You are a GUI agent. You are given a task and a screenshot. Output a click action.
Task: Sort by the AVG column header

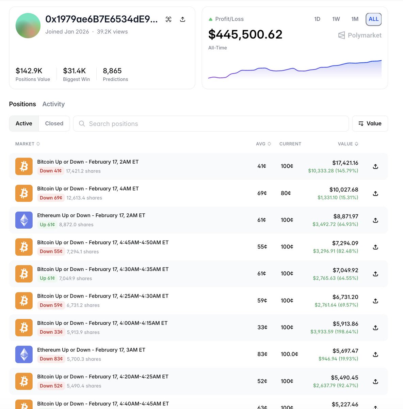tap(263, 144)
